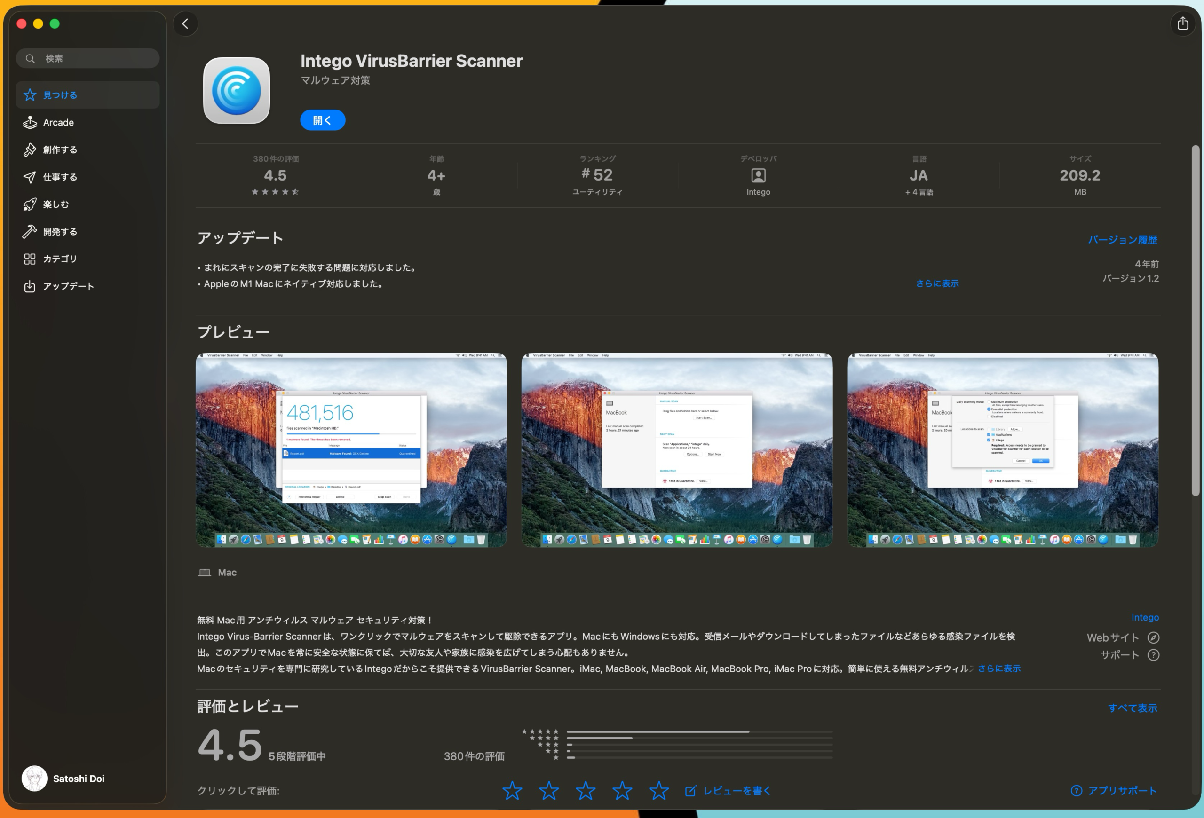Select アップデート in sidebar
This screenshot has height=818, width=1204.
(68, 286)
